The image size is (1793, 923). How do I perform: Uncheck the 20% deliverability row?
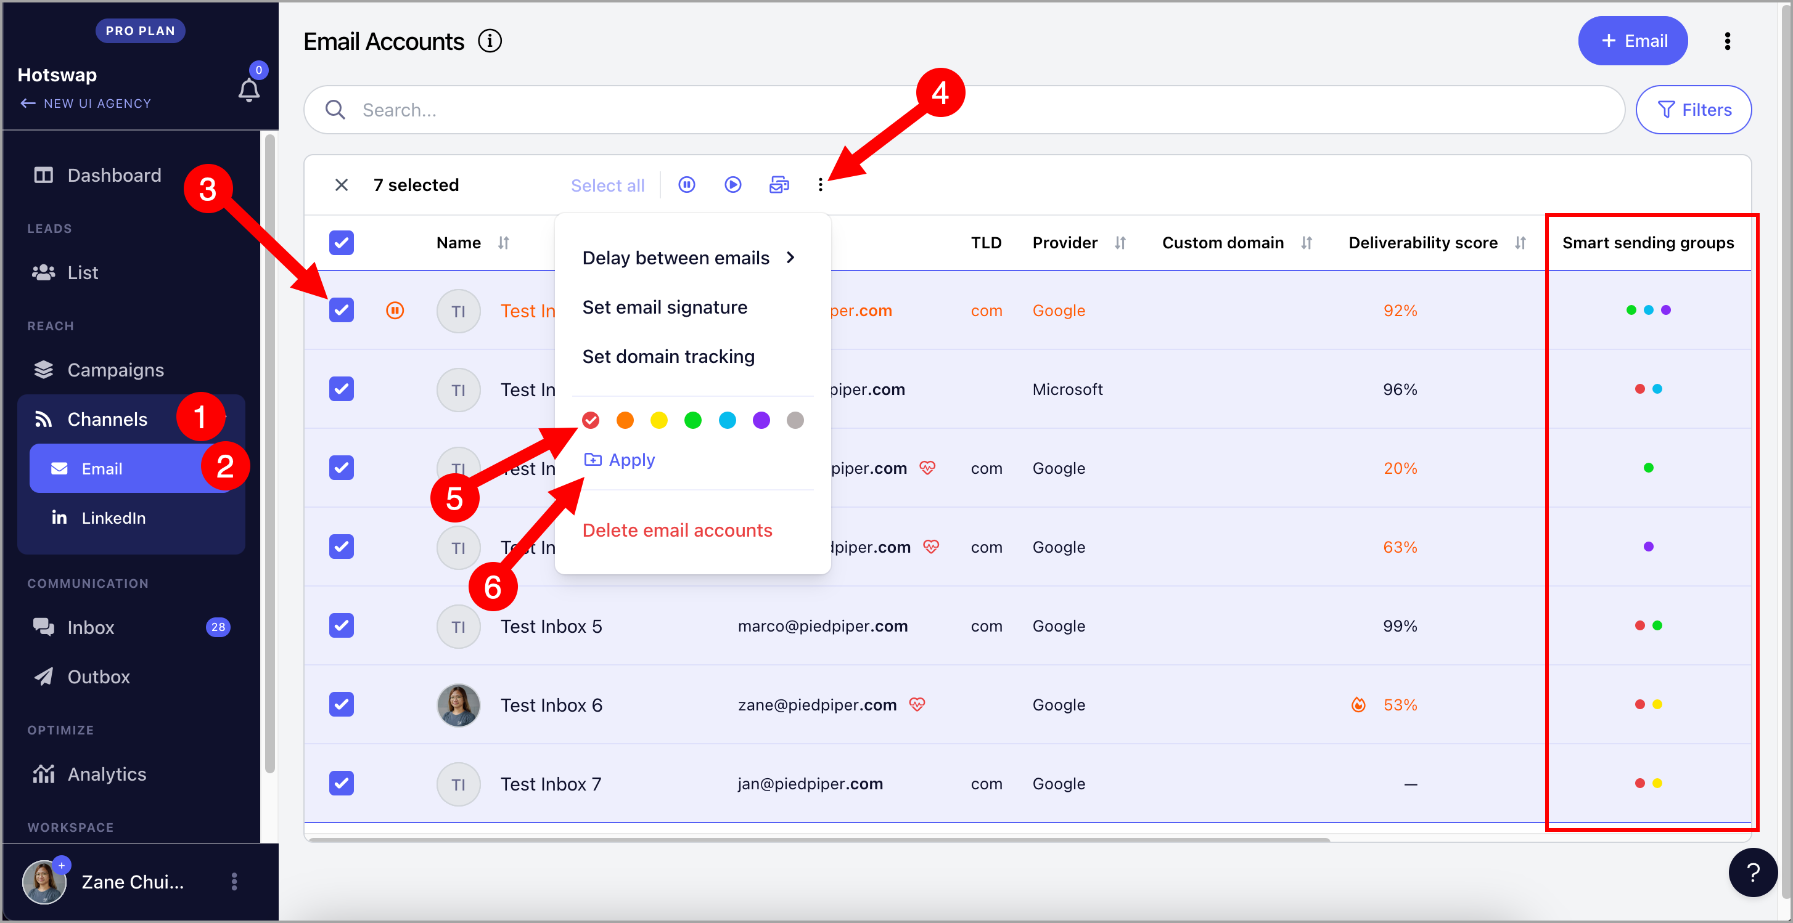341,468
